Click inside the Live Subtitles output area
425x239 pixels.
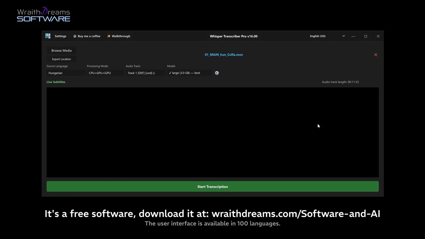[212, 132]
